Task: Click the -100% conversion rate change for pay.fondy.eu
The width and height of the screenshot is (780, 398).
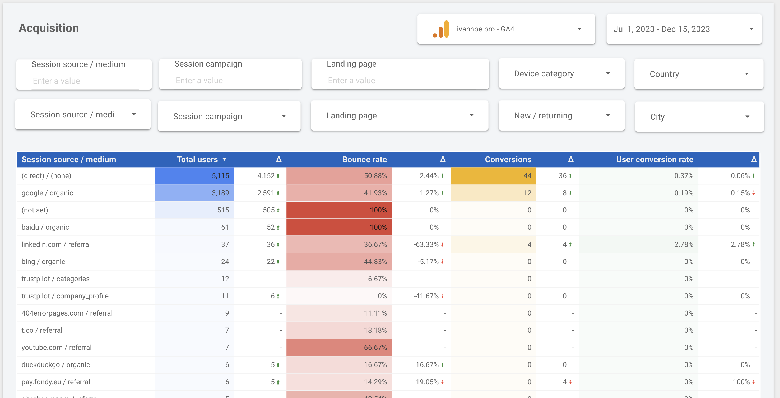Action: point(740,382)
